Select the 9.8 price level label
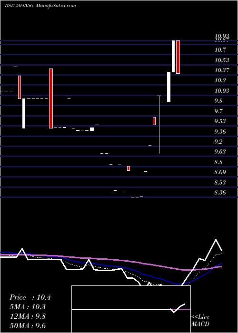 tap(218, 100)
